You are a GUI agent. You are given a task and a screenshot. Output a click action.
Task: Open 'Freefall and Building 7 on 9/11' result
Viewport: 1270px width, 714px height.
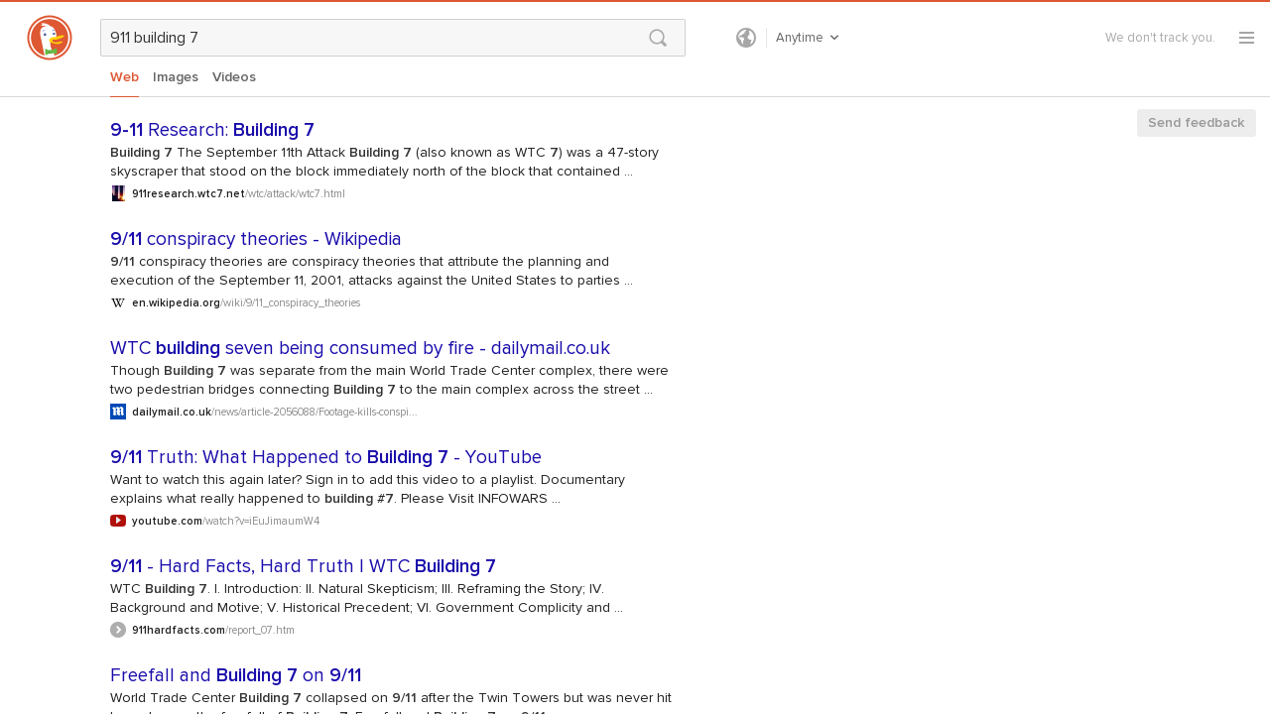pos(236,675)
